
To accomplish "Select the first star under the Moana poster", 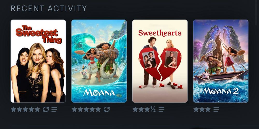I will tap(74, 109).
